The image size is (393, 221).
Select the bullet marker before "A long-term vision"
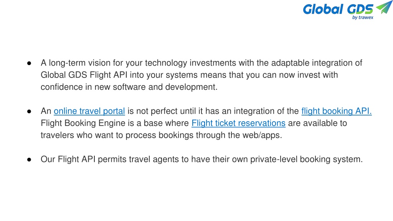click(29, 63)
